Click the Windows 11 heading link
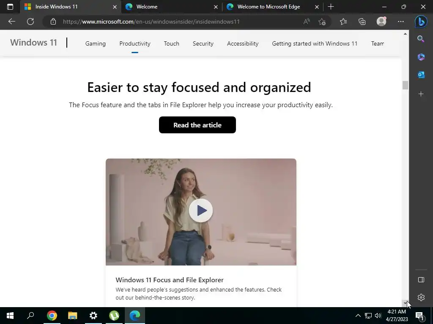433x324 pixels. coord(33,43)
